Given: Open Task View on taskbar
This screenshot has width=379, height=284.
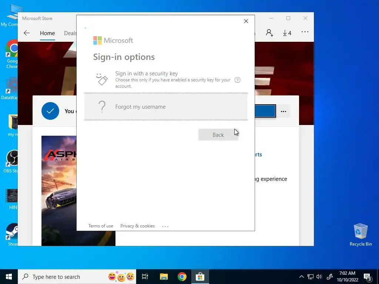Looking at the screenshot, I should [x=145, y=277].
